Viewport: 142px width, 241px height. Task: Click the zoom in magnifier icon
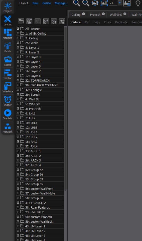tap(77, 3)
